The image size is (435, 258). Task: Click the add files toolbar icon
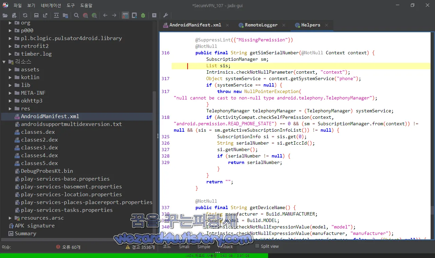[x=14, y=15]
